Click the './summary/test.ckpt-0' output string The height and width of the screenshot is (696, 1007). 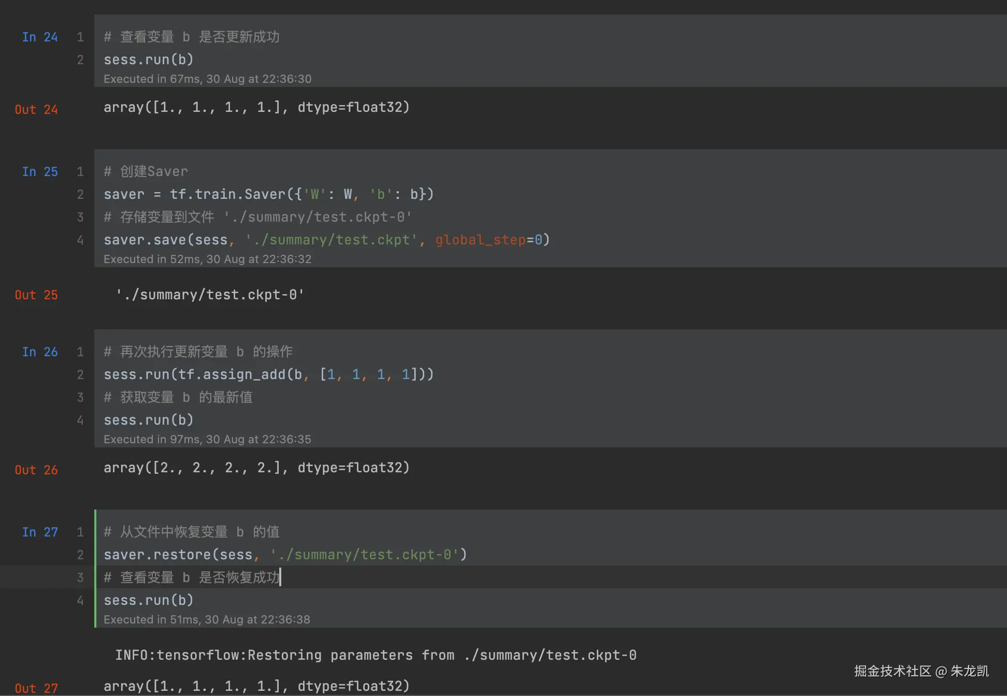(x=210, y=295)
